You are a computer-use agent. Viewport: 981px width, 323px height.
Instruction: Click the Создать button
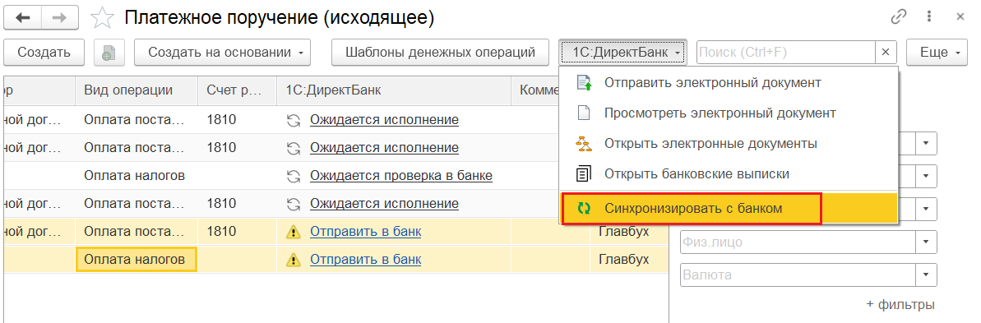tap(44, 53)
